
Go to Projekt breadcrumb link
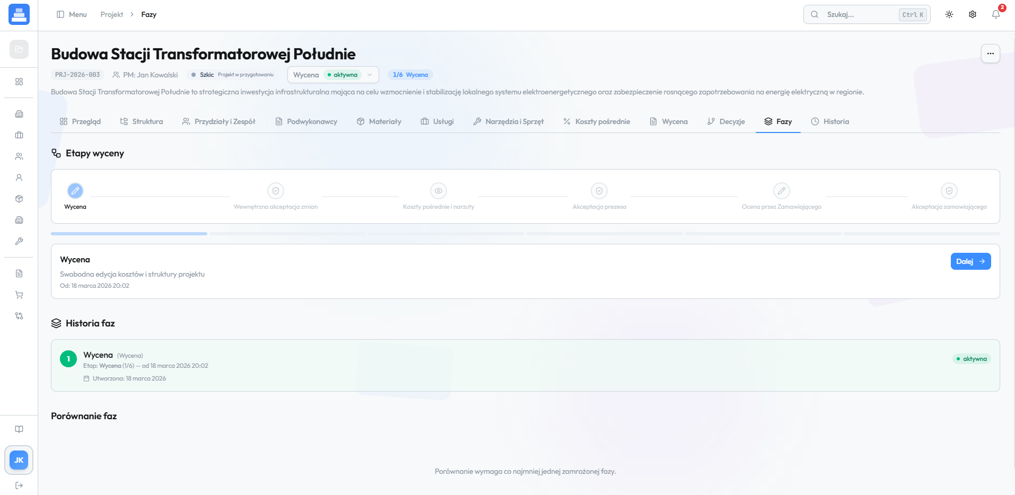(x=111, y=14)
